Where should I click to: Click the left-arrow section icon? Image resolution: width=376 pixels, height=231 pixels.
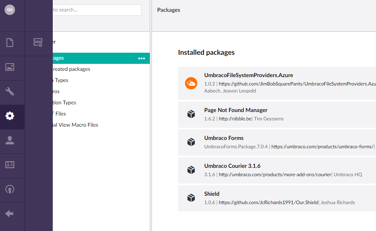pyautogui.click(x=9, y=214)
